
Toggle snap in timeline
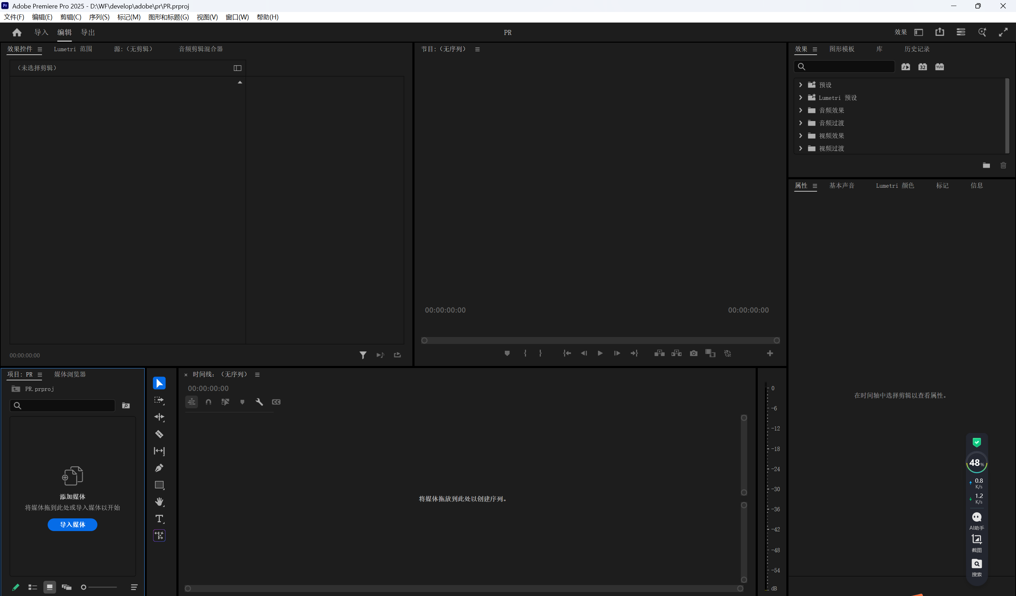pos(208,402)
